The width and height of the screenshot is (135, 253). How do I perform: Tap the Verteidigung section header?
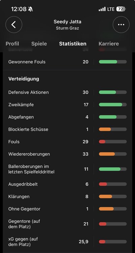click(24, 79)
